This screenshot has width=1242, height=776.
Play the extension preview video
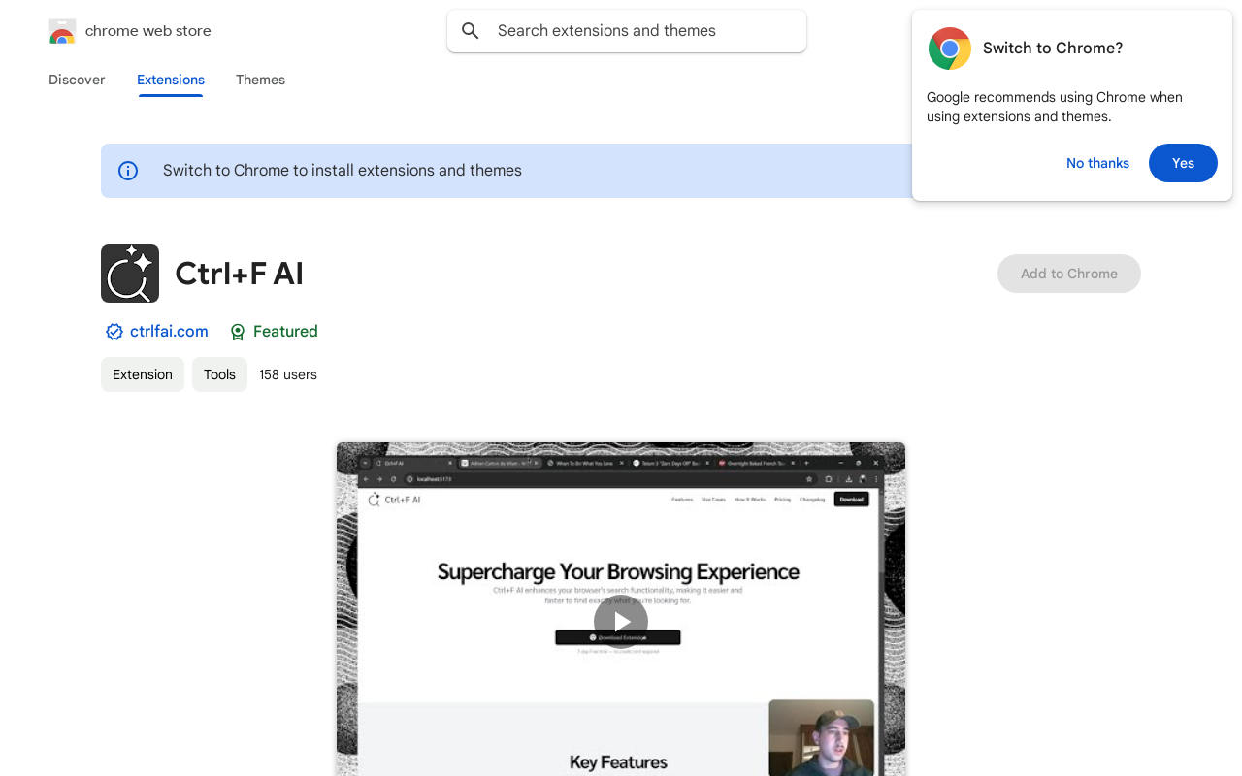621,622
